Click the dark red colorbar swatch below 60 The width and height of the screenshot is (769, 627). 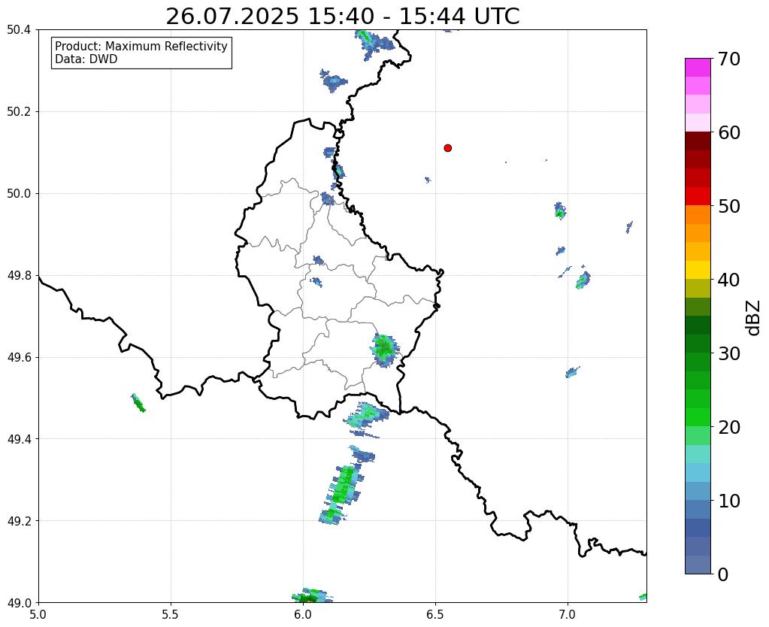click(x=698, y=141)
